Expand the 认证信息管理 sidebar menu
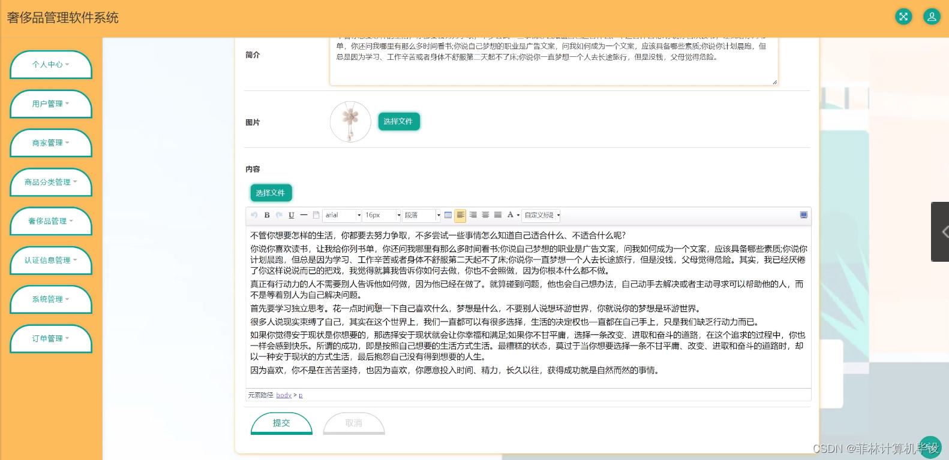The image size is (949, 460). [x=51, y=260]
